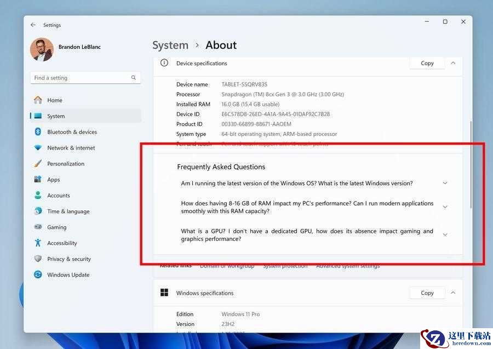Screen dimensions: 493x349
Task: Go to Network & internet
Action: tap(85, 147)
